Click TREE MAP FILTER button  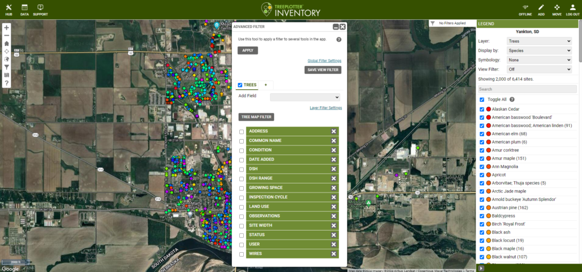coord(256,117)
